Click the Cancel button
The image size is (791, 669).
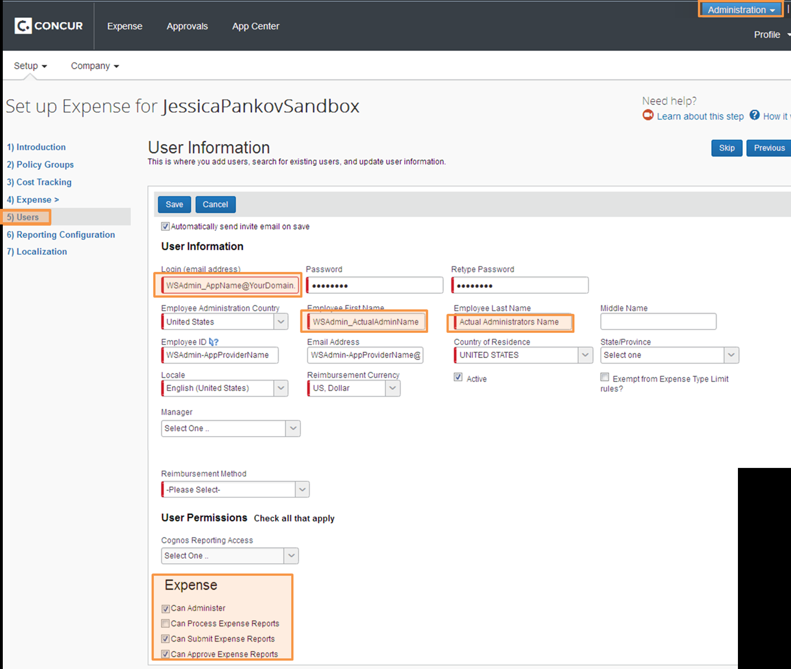[x=215, y=204]
